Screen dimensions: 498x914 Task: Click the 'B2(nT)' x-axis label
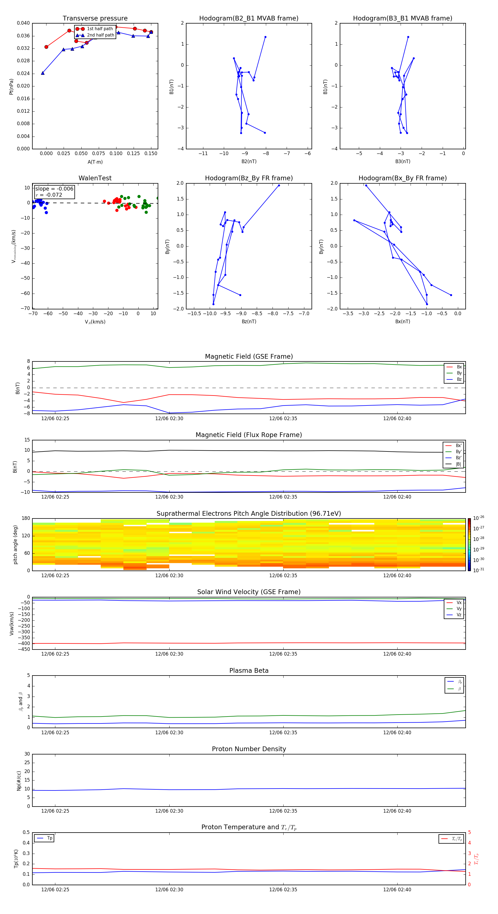click(249, 161)
